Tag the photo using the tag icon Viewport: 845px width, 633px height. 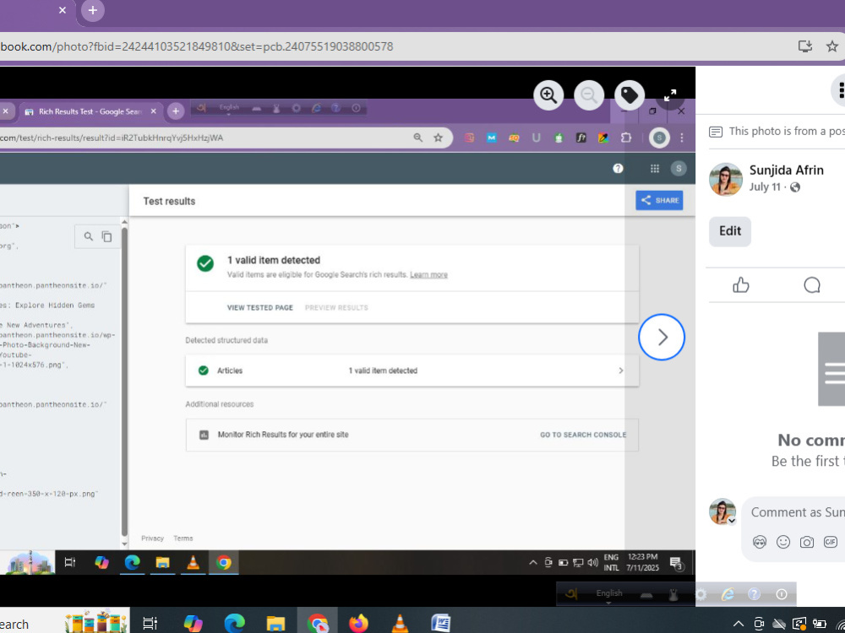click(630, 95)
